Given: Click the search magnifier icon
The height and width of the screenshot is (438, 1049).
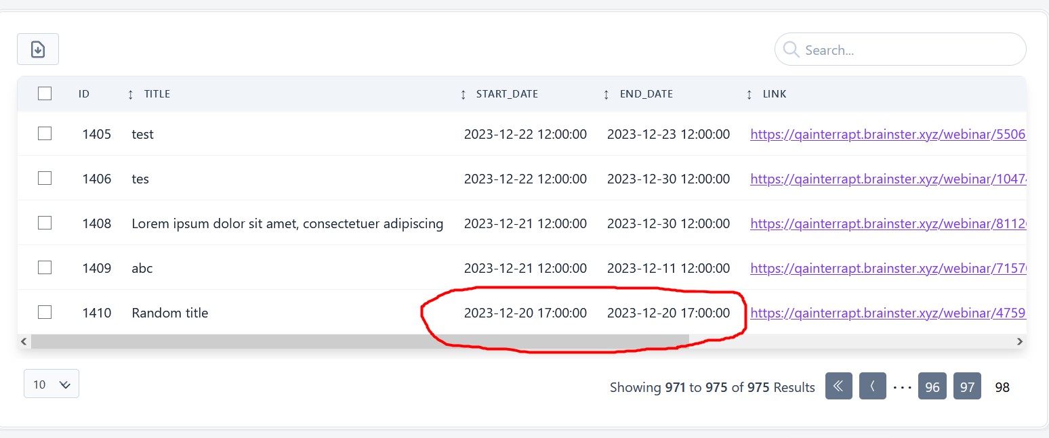Looking at the screenshot, I should pos(790,49).
